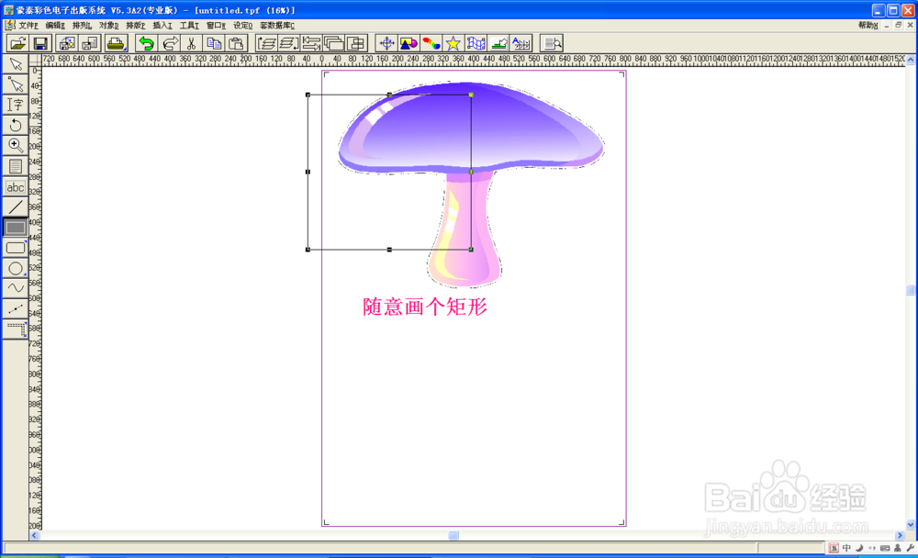Click the yellow Star shape icon
This screenshot has height=558, width=918.
tap(453, 42)
